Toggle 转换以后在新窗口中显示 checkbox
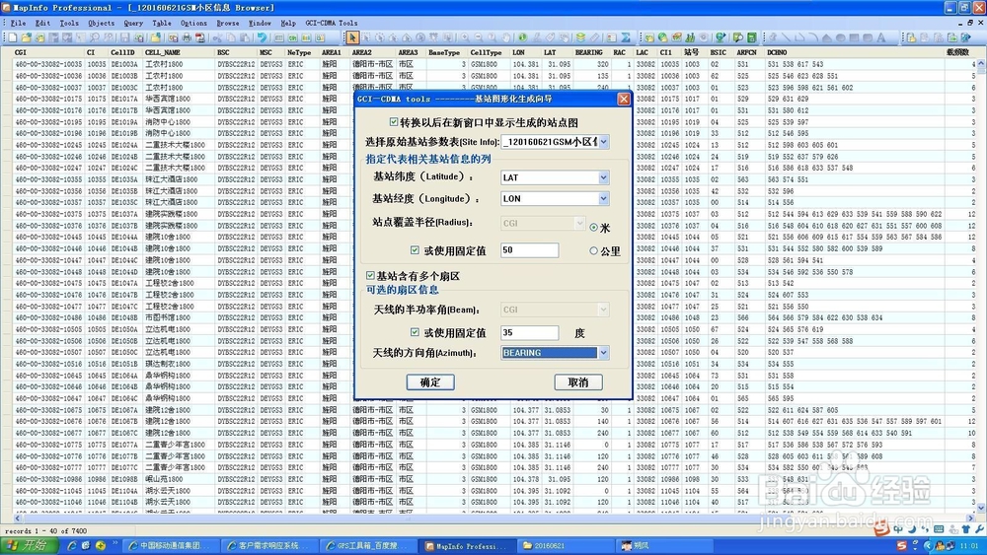The height and width of the screenshot is (555, 987). pyautogui.click(x=394, y=122)
